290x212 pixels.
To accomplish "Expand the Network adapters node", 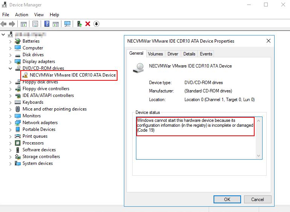I will tap(11, 123).
